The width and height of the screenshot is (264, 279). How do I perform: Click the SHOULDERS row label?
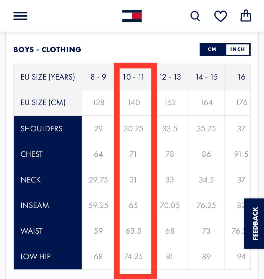click(x=41, y=129)
